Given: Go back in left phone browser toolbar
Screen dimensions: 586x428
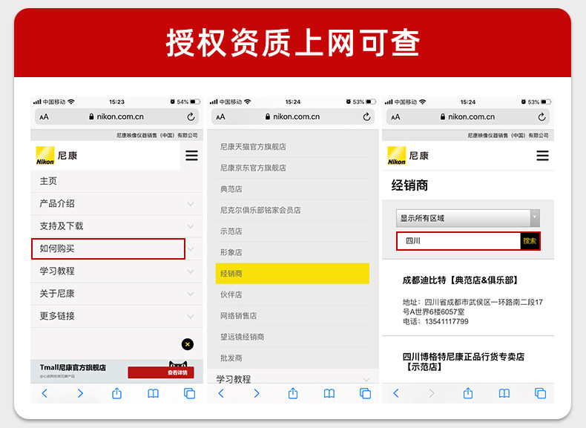Looking at the screenshot, I should coord(45,393).
